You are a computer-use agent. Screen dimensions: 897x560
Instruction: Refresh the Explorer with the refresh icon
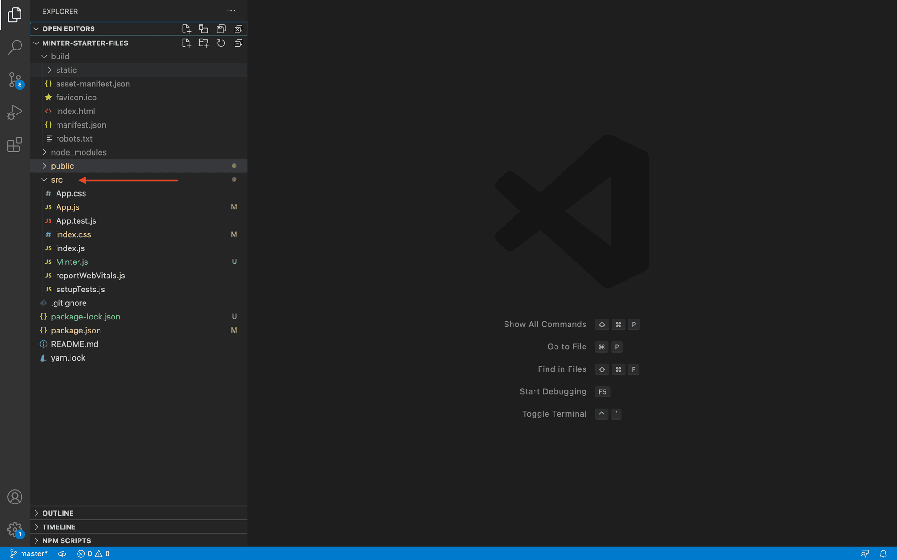(221, 43)
